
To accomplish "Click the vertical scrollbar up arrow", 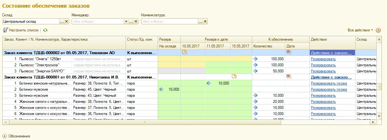I will (379, 39).
